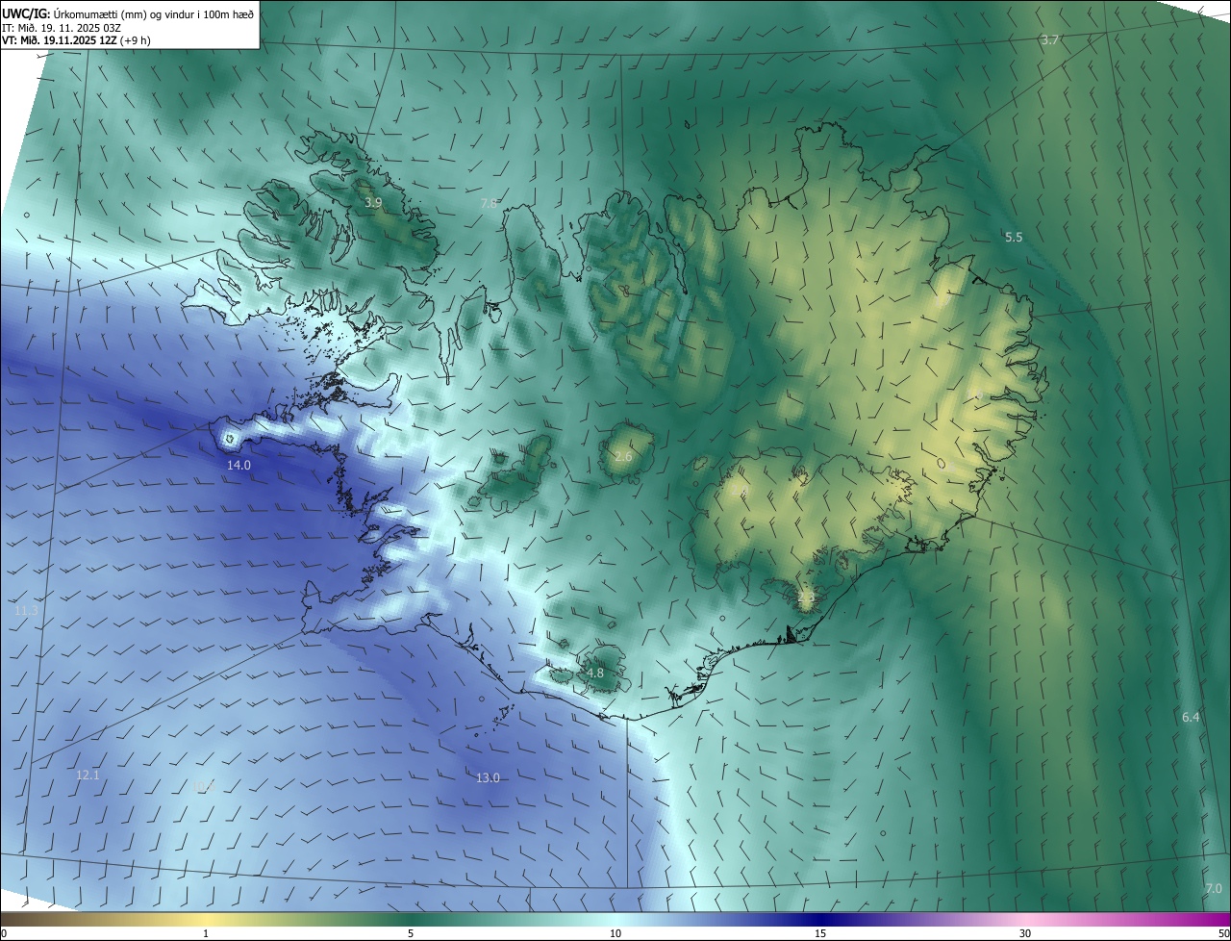Click the map value label '4.8'
Image resolution: width=1231 pixels, height=941 pixels.
594,674
